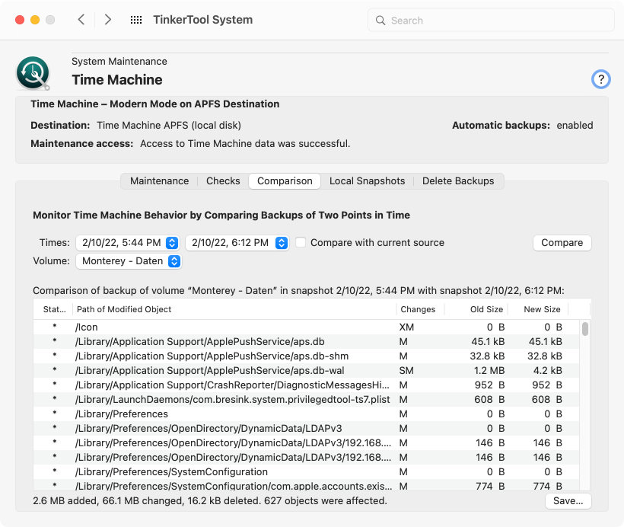Open help with question mark button
624x527 pixels.
[600, 79]
